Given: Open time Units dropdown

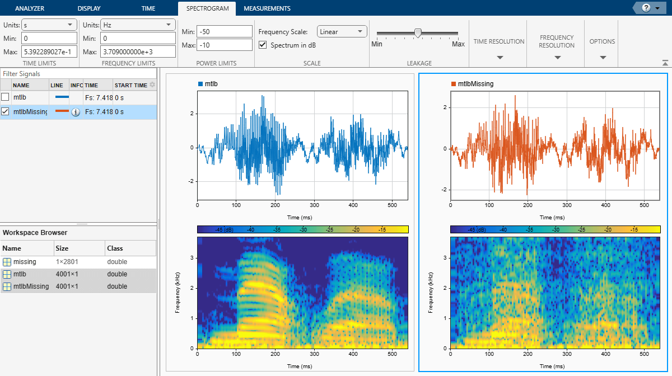Looking at the screenshot, I should (49, 25).
